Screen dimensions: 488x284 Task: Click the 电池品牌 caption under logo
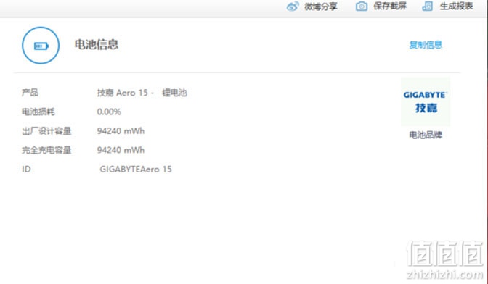click(x=426, y=135)
